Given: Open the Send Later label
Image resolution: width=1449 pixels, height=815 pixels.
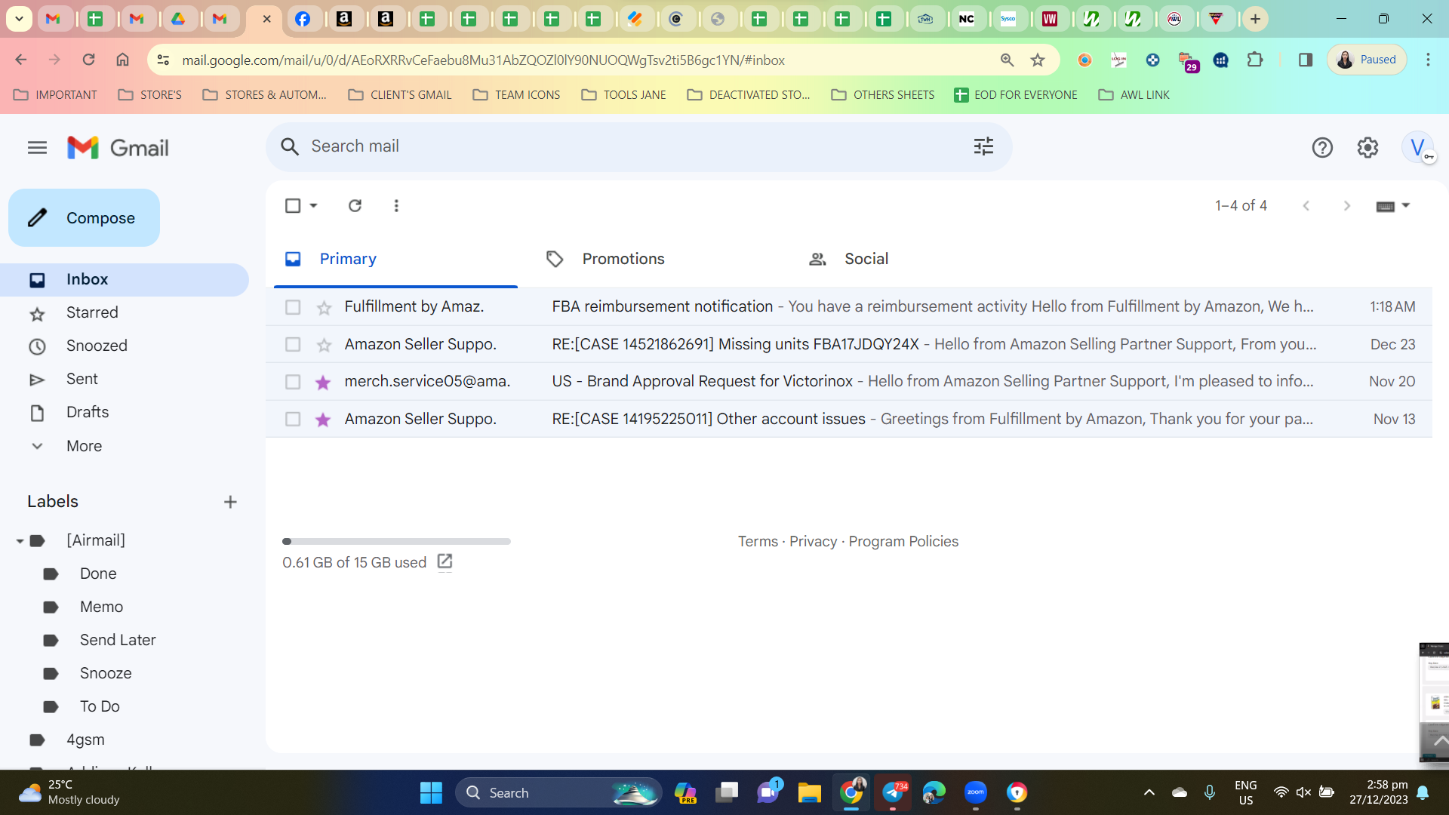Looking at the screenshot, I should (118, 640).
